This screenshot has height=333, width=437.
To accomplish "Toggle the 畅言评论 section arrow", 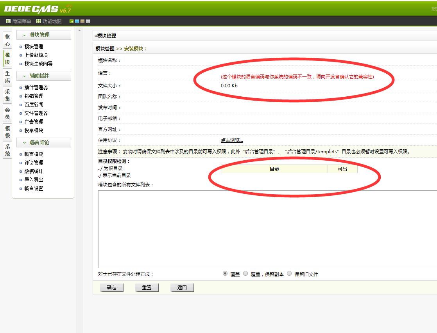I will point(25,143).
